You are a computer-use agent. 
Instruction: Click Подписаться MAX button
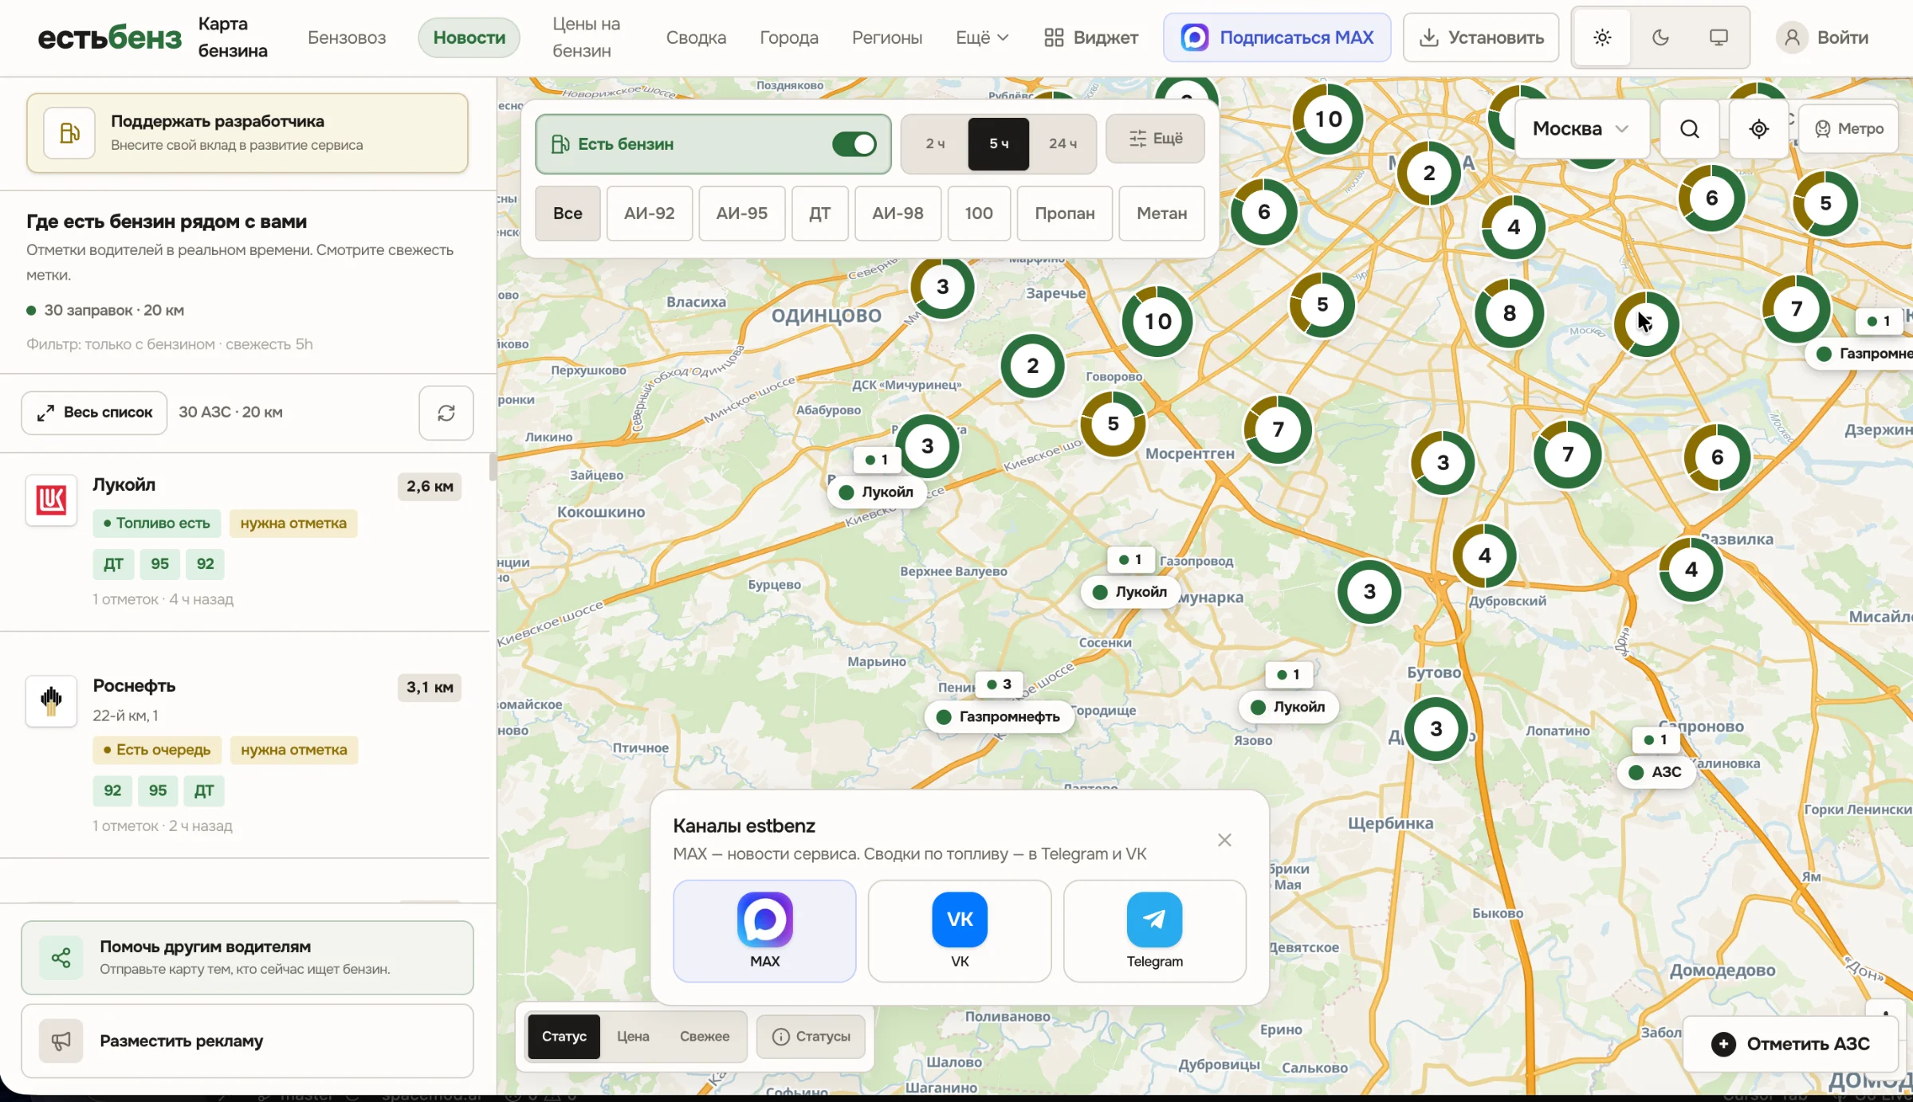click(x=1277, y=37)
